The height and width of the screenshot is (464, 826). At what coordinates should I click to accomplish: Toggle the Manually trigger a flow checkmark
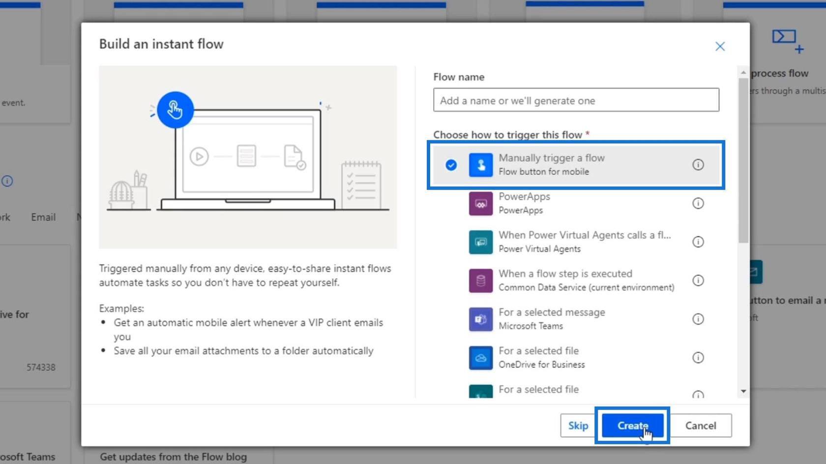pos(451,165)
